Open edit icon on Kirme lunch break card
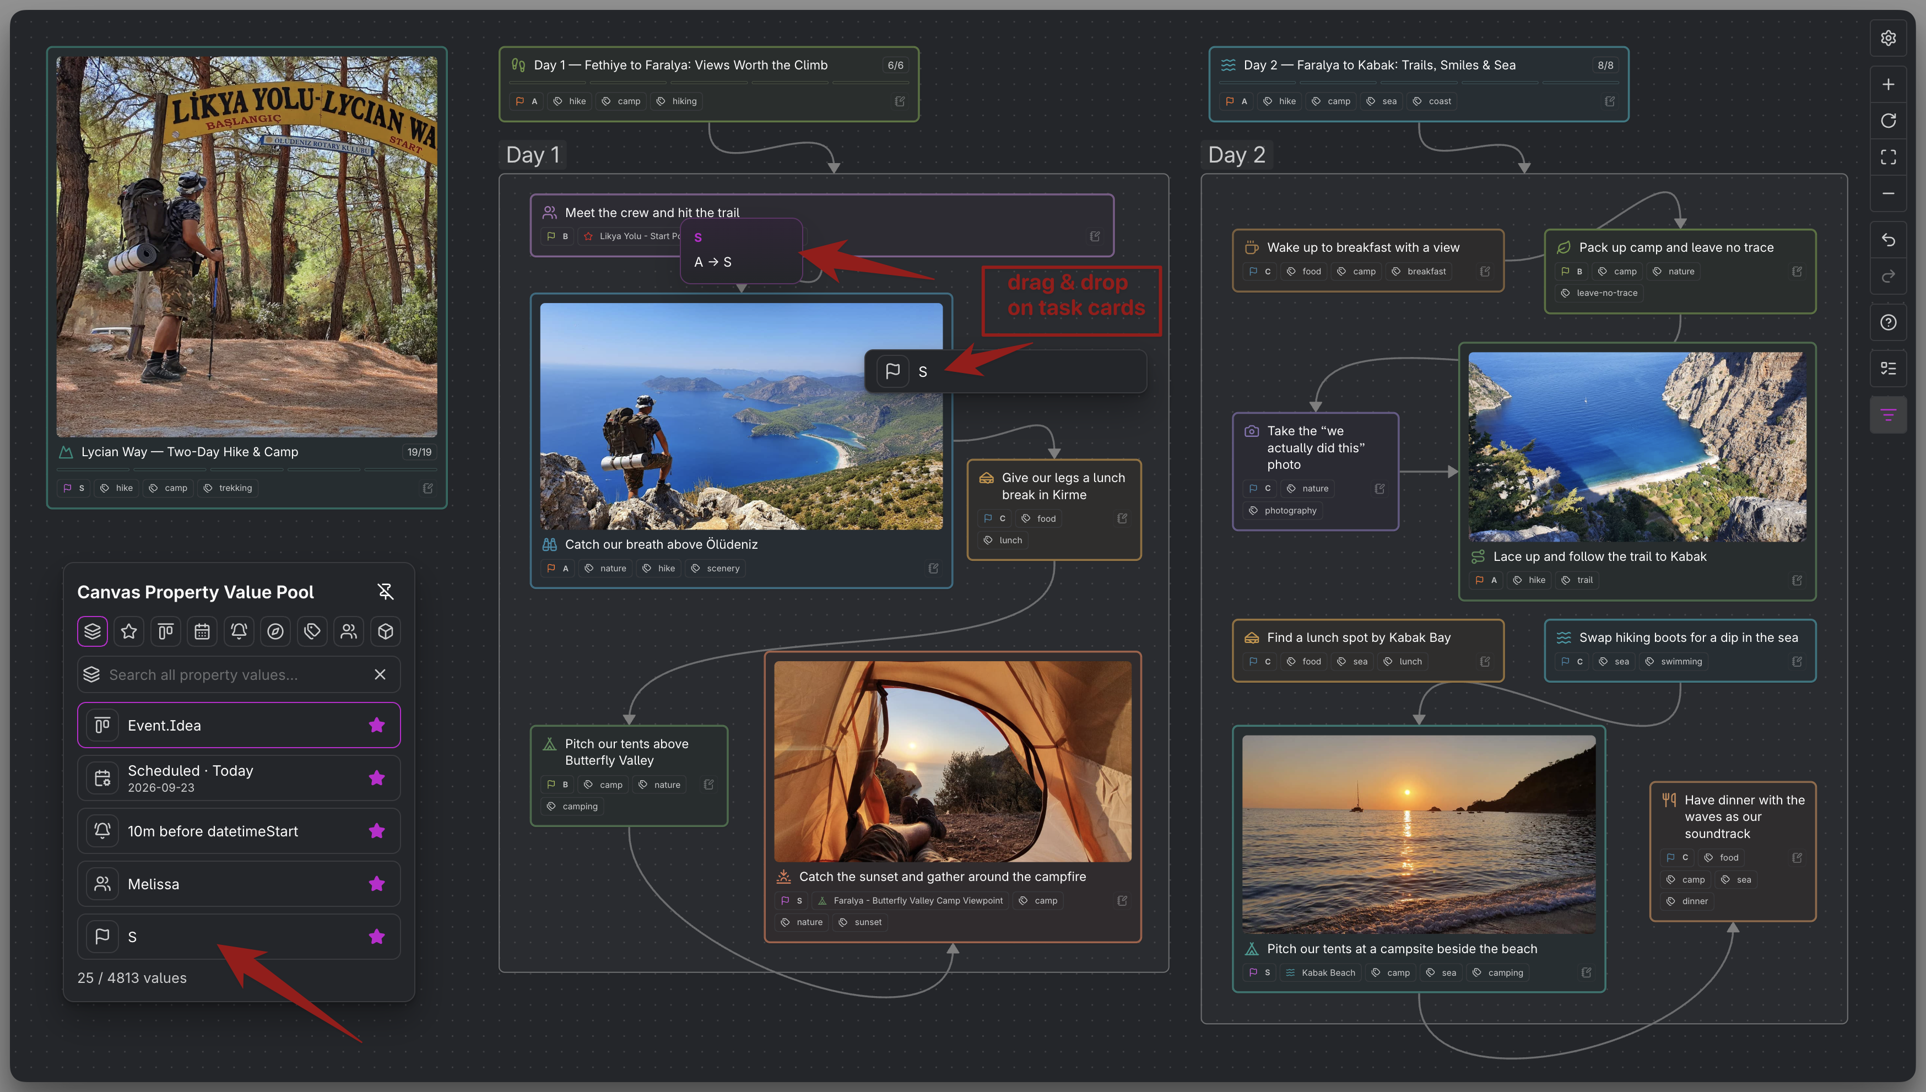 pyautogui.click(x=1122, y=518)
